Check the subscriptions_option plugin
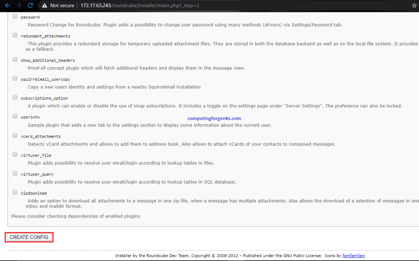Viewport: 419px width, 261px height. tap(15, 97)
